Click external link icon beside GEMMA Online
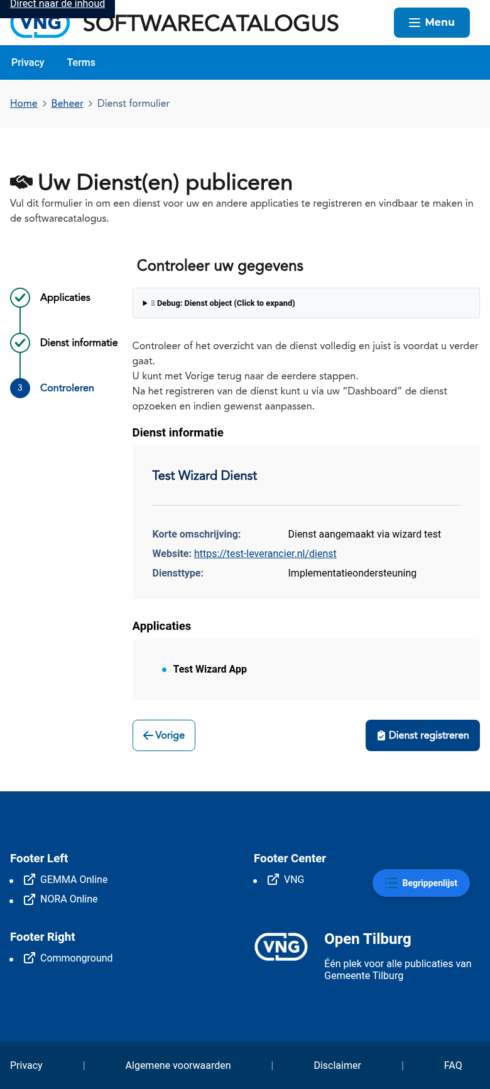490x1089 pixels. coord(30,879)
